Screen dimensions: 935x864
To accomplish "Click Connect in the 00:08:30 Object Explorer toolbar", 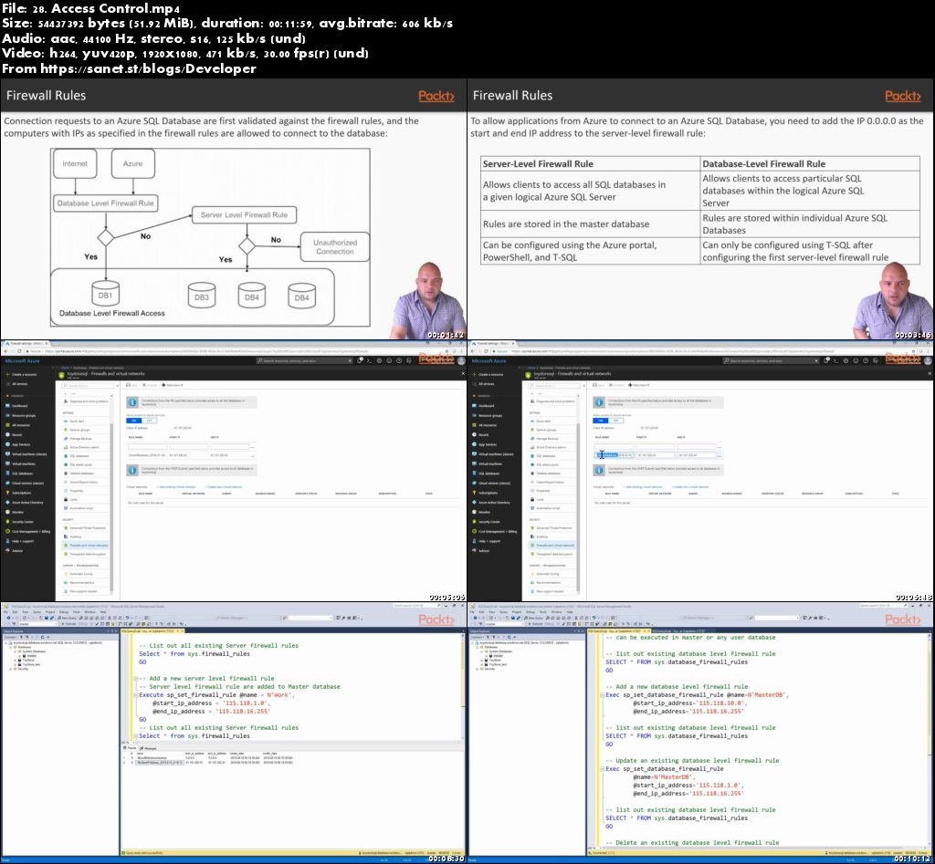I will (9, 637).
